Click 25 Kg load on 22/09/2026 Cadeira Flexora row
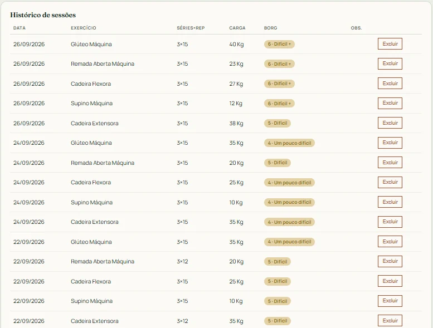 click(x=236, y=282)
